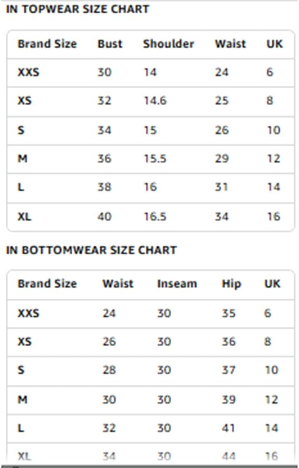Select the Waist header in topwear chart
Screen dimensions: 299x468
coord(230,44)
